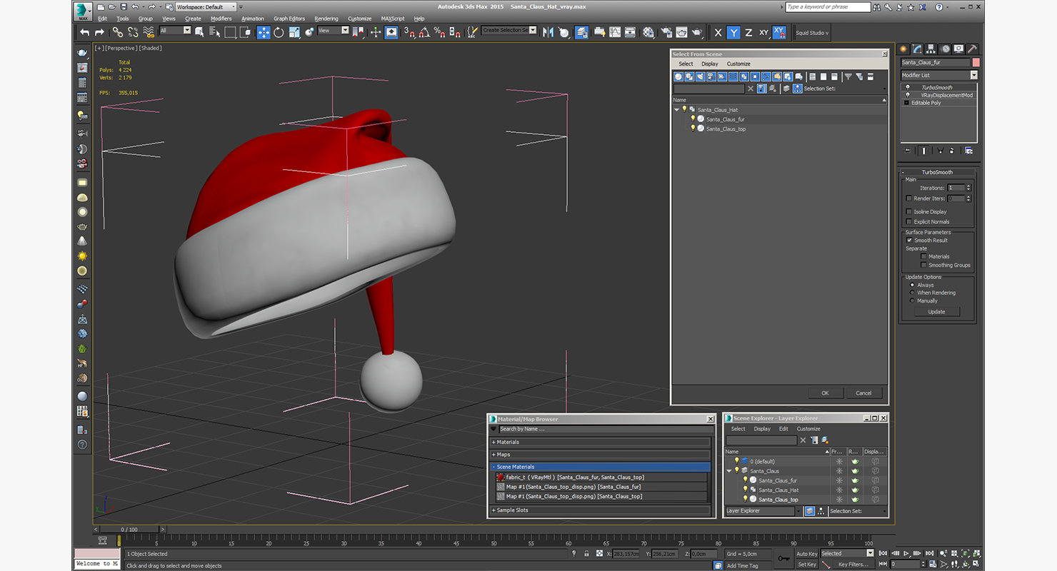
Task: Toggle Angle Snap in toolbar
Action: pyautogui.click(x=424, y=32)
